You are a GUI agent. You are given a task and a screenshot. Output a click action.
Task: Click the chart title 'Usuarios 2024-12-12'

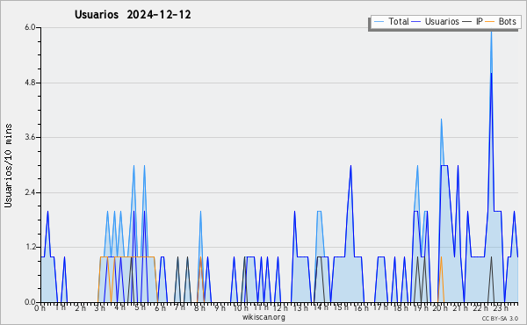click(x=133, y=15)
